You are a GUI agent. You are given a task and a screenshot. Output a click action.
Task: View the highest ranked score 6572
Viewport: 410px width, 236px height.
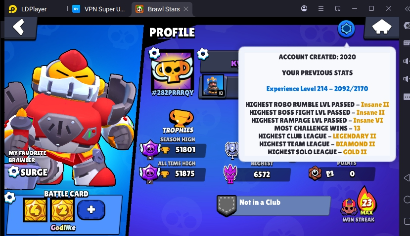(262, 174)
